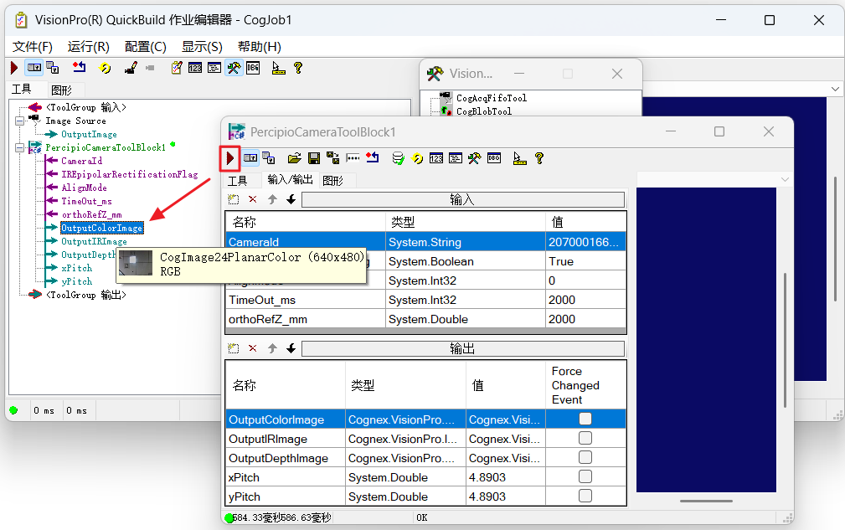This screenshot has width=845, height=530.
Task: Check Force Changed Event for xPitch
Action: tap(585, 476)
